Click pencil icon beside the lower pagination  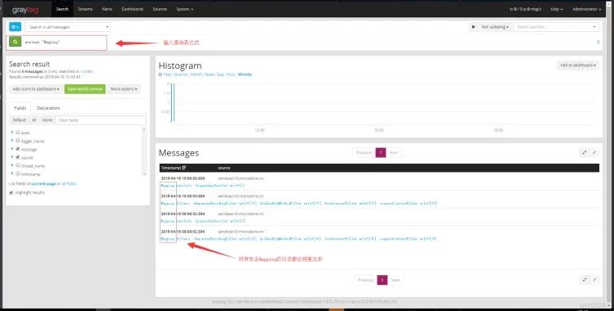click(594, 280)
